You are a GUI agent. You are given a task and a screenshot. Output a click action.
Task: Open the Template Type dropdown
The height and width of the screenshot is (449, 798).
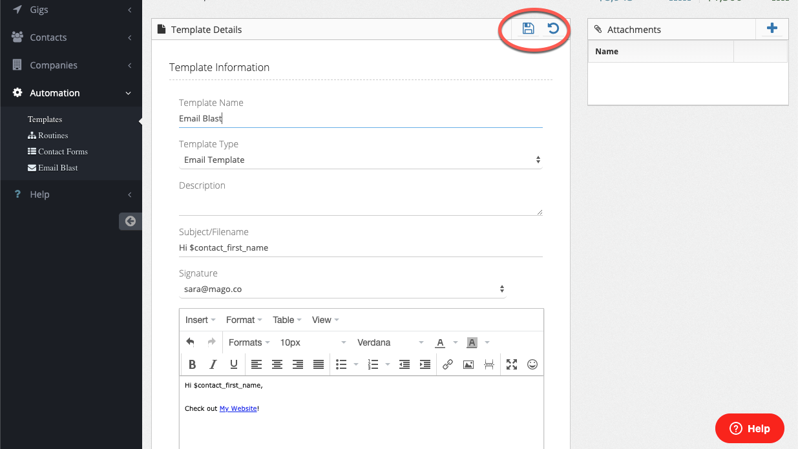pos(360,160)
